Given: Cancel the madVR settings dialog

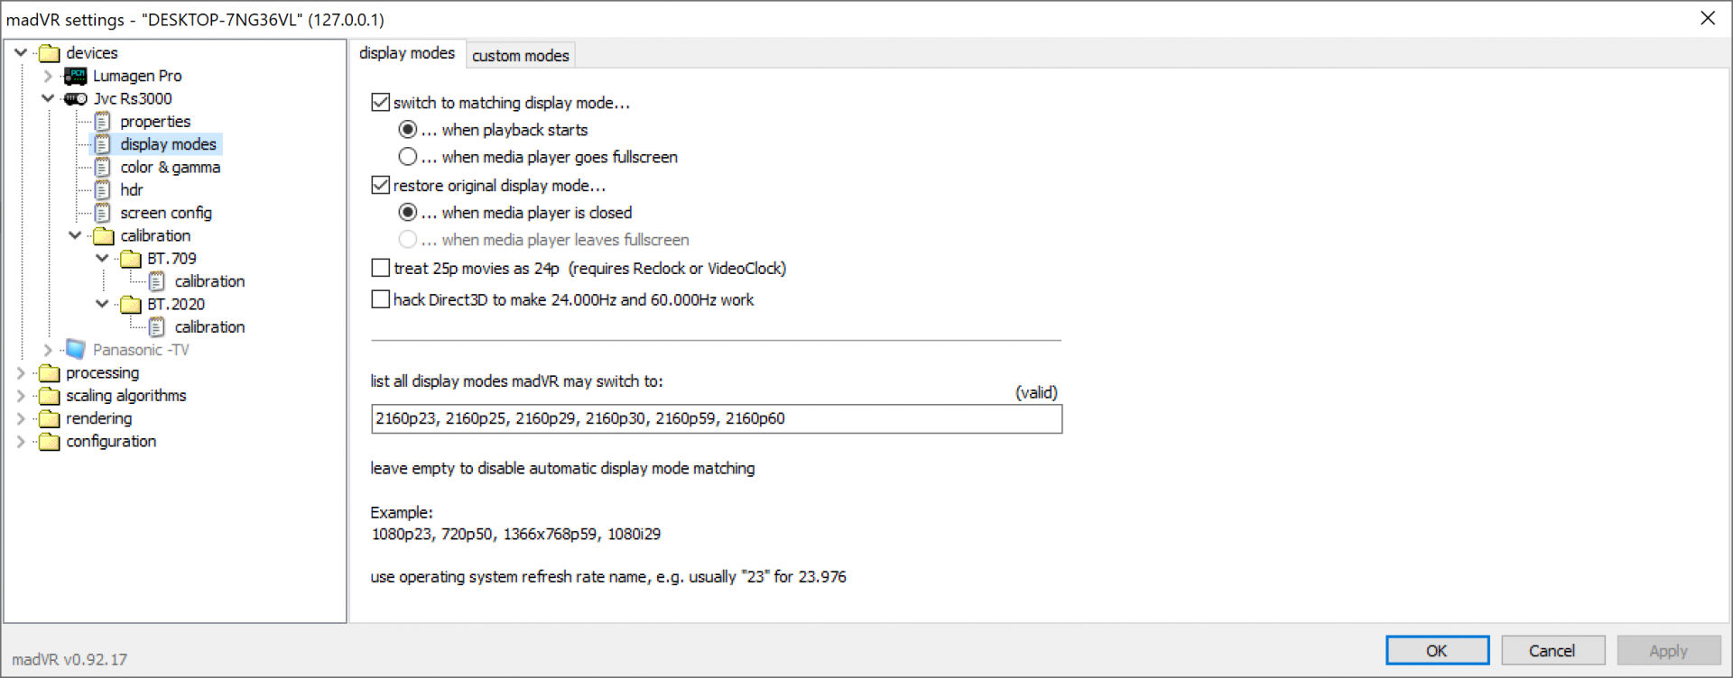Looking at the screenshot, I should [x=1552, y=650].
